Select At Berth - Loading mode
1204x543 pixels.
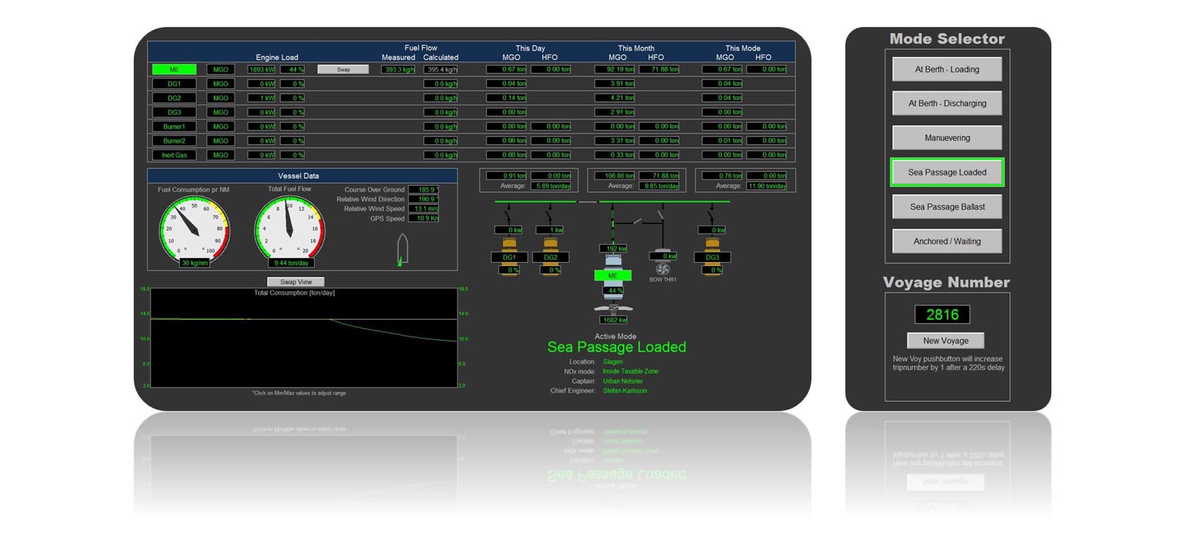click(946, 70)
